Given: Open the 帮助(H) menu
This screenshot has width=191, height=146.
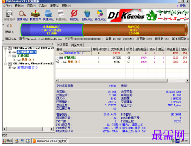Looking at the screenshot, I should point(66,6).
